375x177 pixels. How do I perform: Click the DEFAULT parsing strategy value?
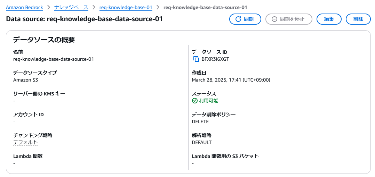[202, 142]
